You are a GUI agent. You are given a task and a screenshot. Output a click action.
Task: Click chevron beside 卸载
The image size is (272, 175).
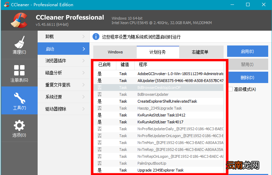coord(84,37)
